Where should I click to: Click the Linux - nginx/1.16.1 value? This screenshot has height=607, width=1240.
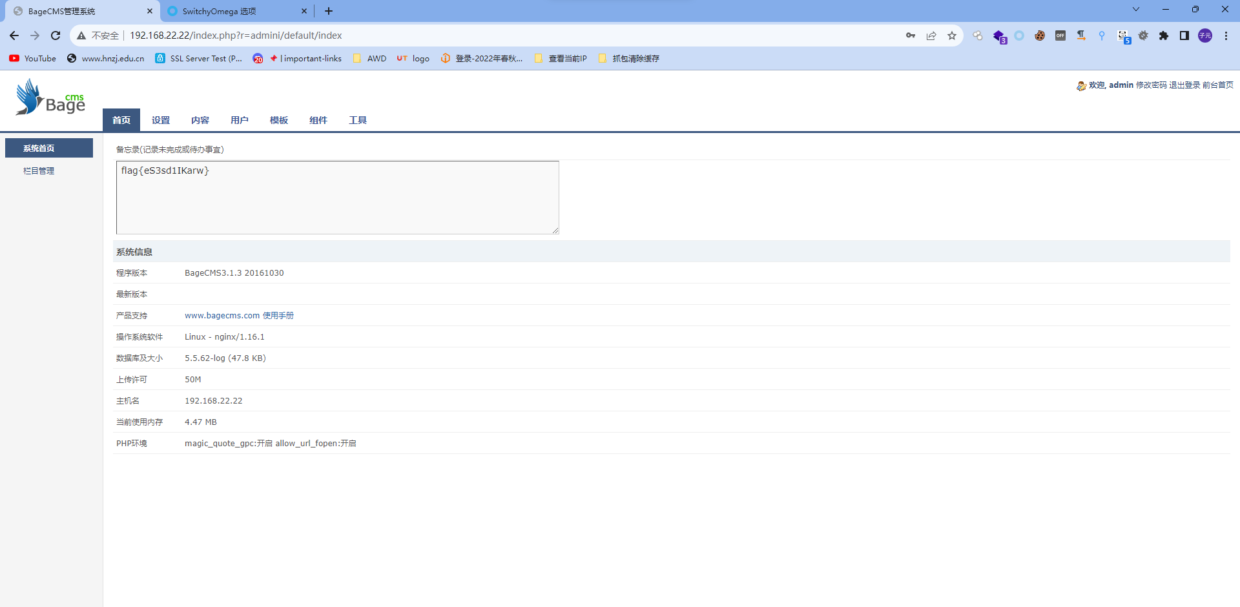click(225, 337)
